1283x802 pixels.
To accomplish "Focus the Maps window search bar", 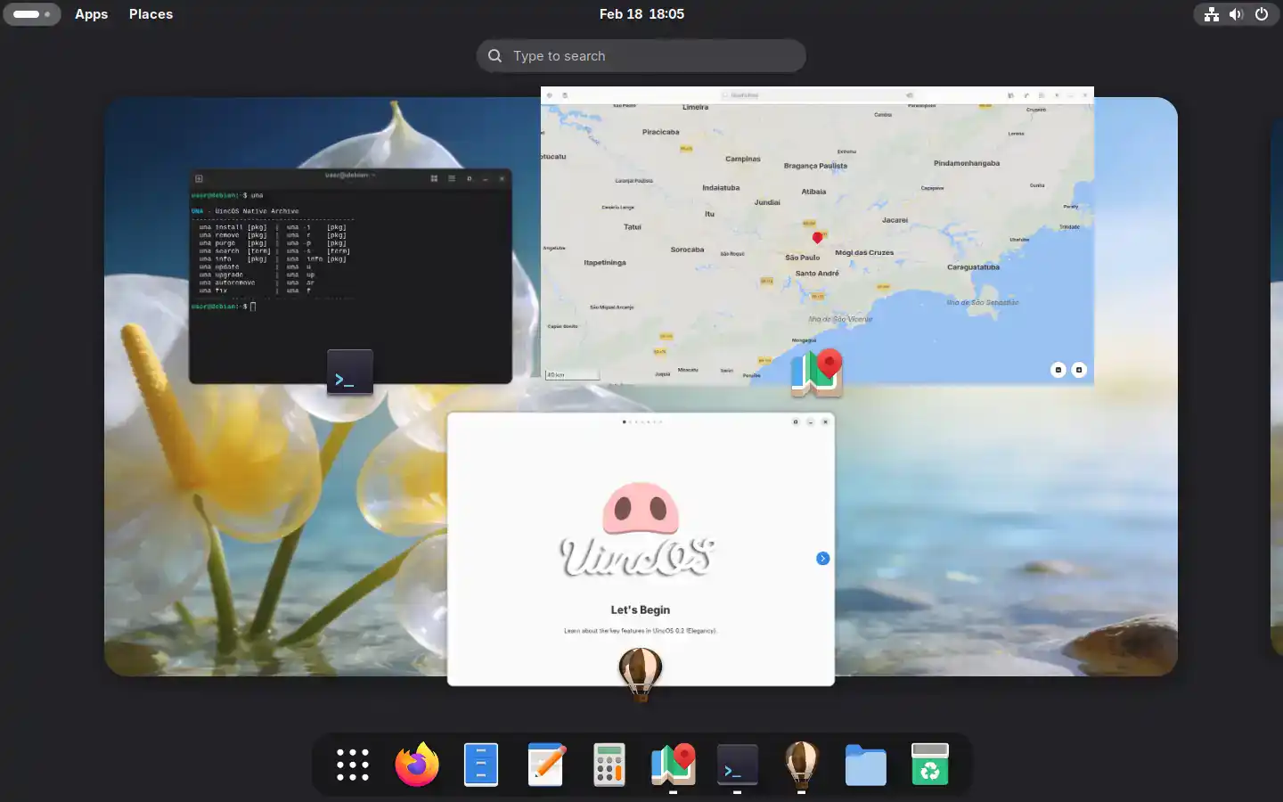I will coord(817,94).
